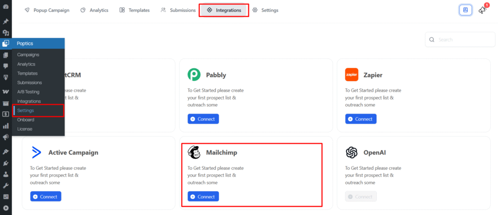Click the Mailchimp monkey logo
The width and height of the screenshot is (498, 215).
tap(195, 152)
